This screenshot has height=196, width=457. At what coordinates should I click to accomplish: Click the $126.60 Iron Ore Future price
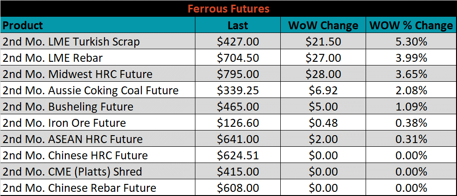pos(238,123)
